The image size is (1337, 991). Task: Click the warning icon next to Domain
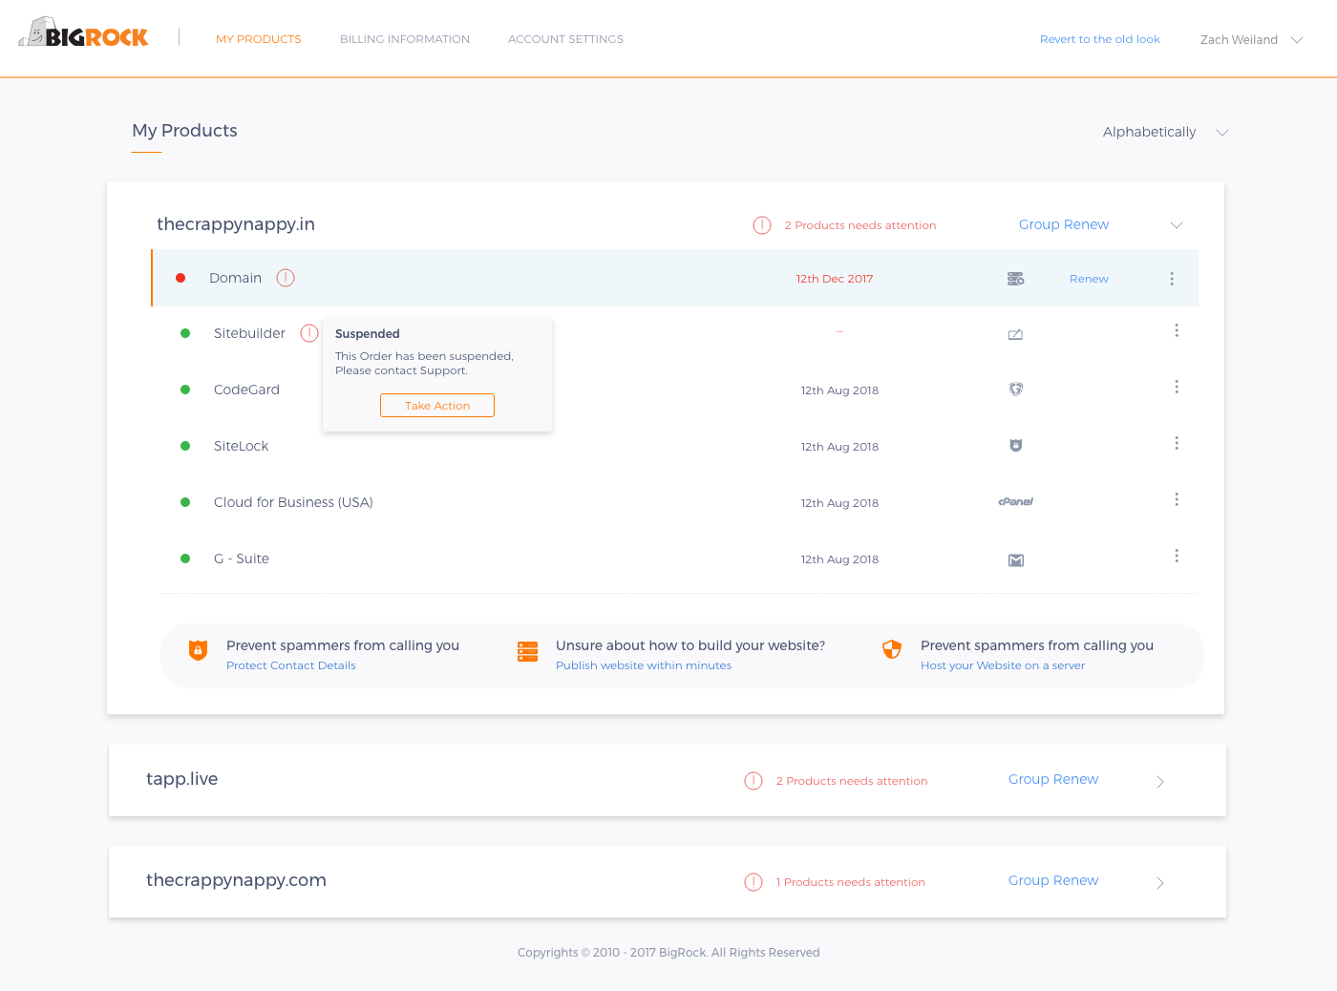pyautogui.click(x=286, y=278)
